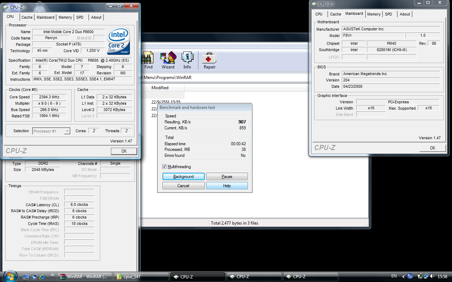The image size is (452, 282).
Task: Click the code name value 'Penryn'
Action: (x=51, y=38)
